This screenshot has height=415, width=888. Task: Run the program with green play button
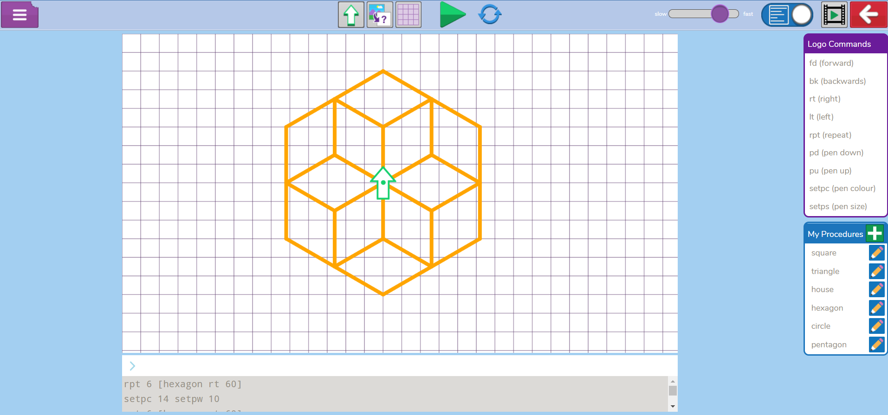(x=452, y=15)
